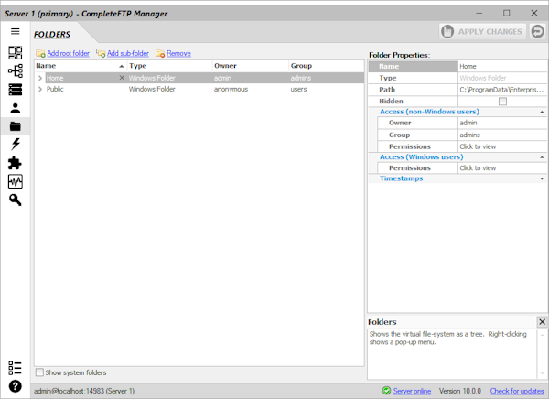The image size is (549, 399).
Task: Click the Add sub-folder link
Action: coord(127,54)
